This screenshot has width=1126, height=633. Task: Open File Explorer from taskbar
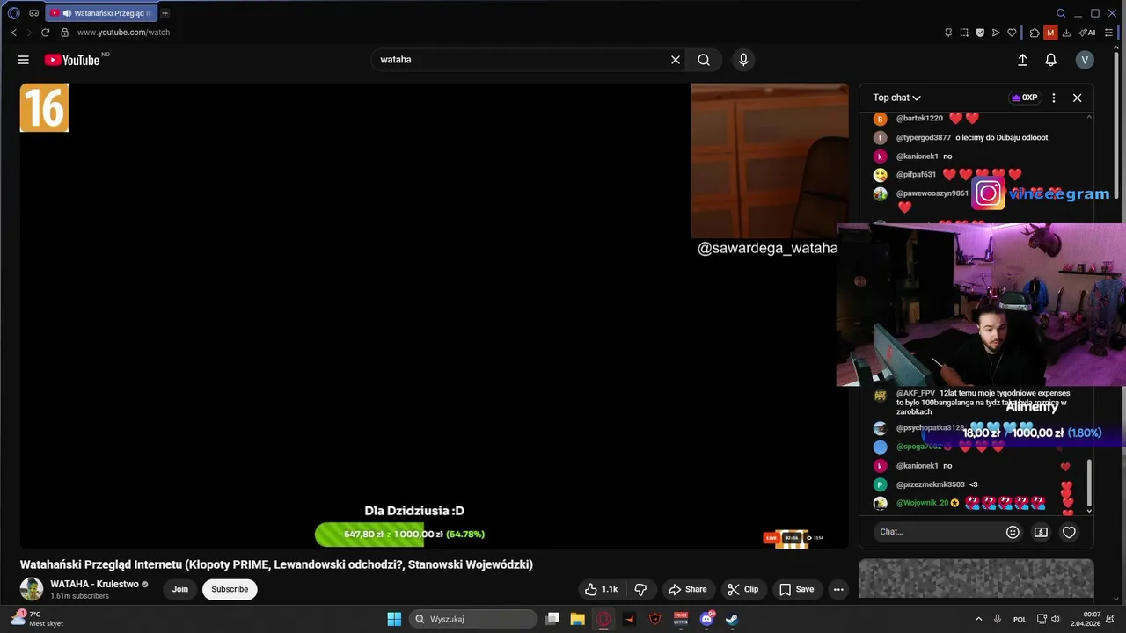click(577, 619)
